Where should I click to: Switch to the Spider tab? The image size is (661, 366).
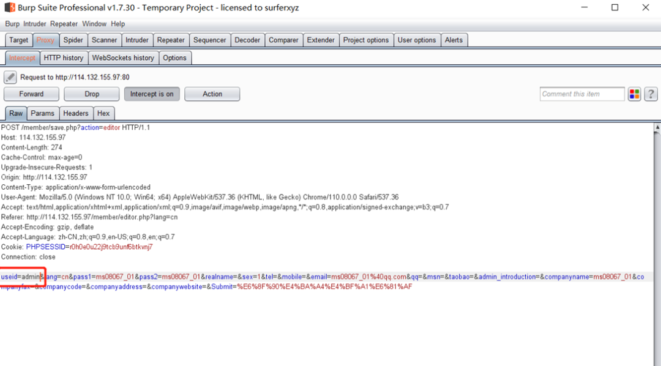tap(73, 40)
